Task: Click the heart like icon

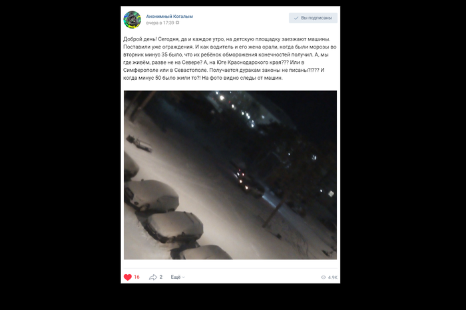Action: 128,277
